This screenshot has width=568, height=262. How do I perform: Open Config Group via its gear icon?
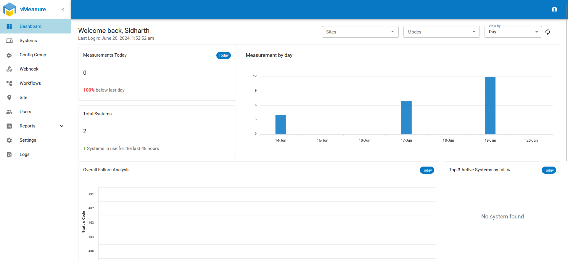[x=9, y=55]
